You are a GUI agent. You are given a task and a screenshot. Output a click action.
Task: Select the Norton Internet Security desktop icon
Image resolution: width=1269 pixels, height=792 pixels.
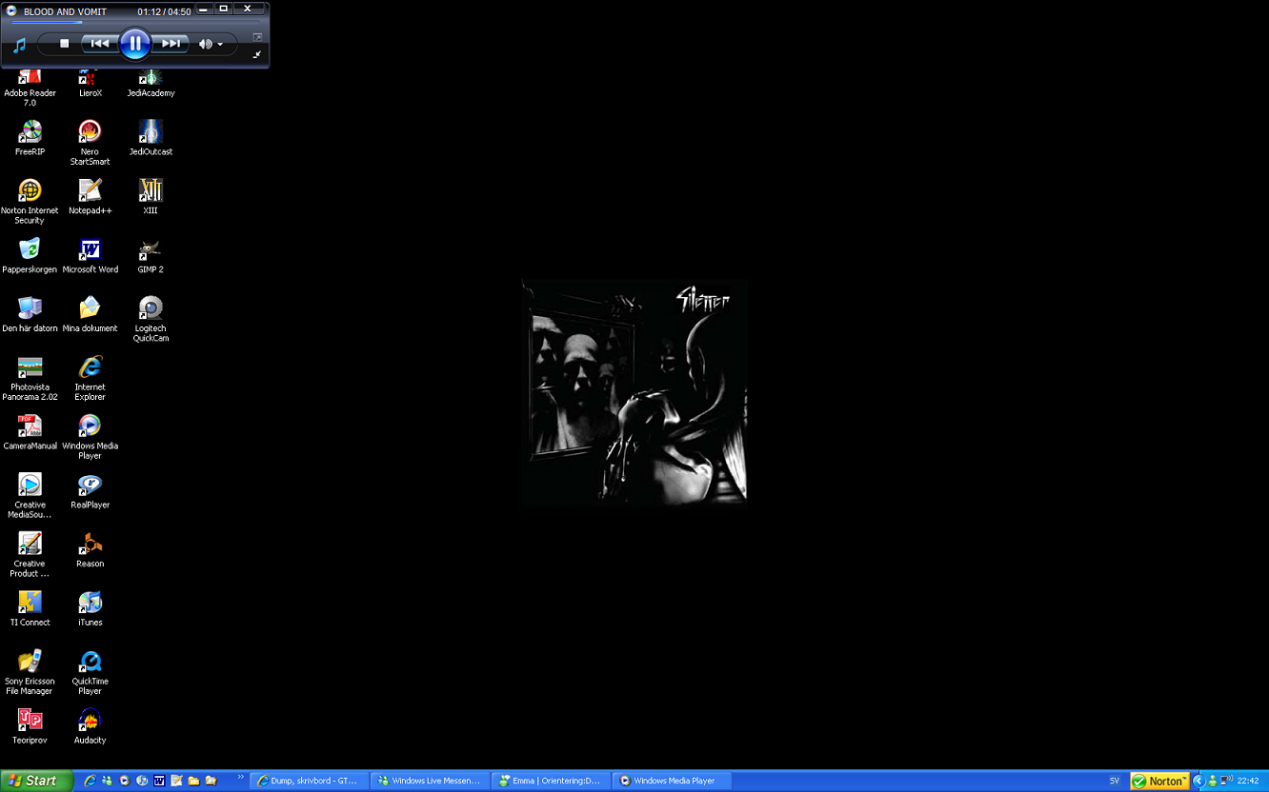click(30, 202)
